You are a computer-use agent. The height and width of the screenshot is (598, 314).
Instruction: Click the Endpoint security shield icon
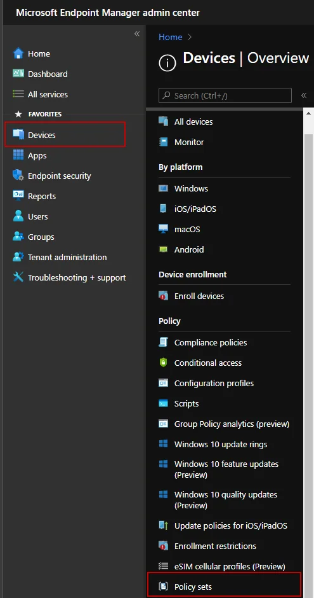(18, 176)
